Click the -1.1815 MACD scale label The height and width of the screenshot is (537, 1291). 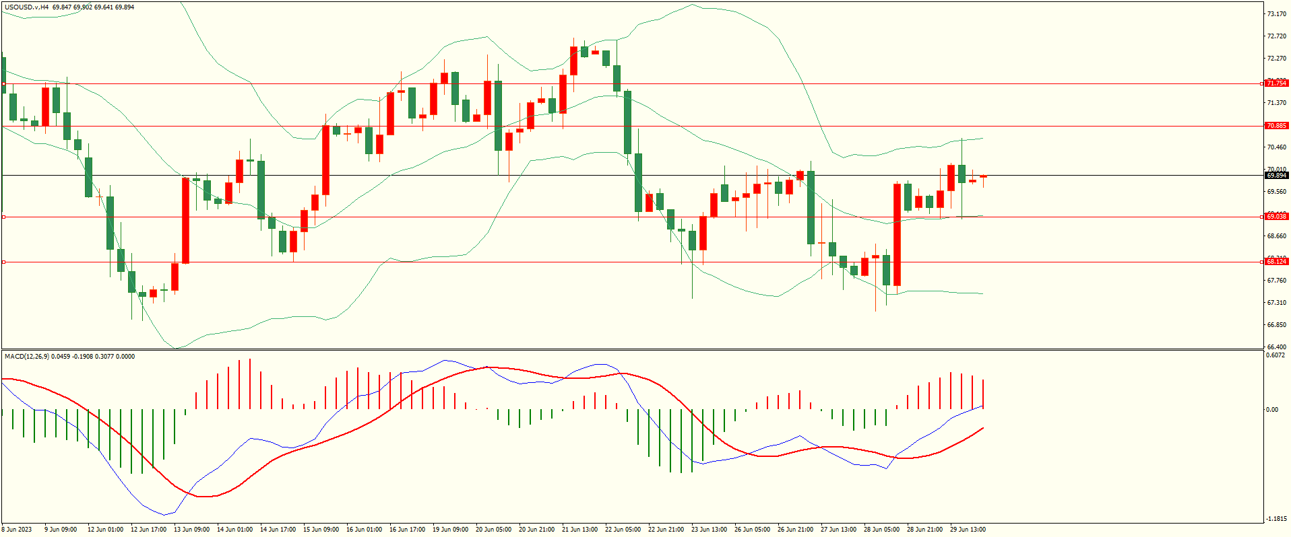coord(1276,519)
